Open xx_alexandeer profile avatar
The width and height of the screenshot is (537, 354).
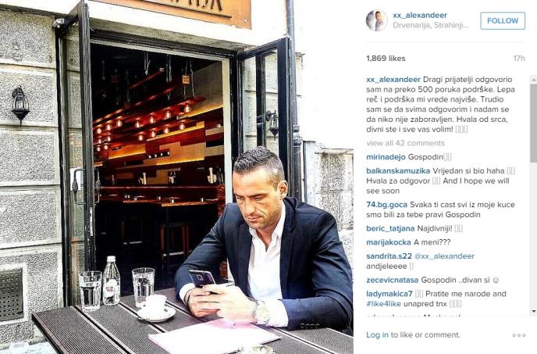coord(376,20)
